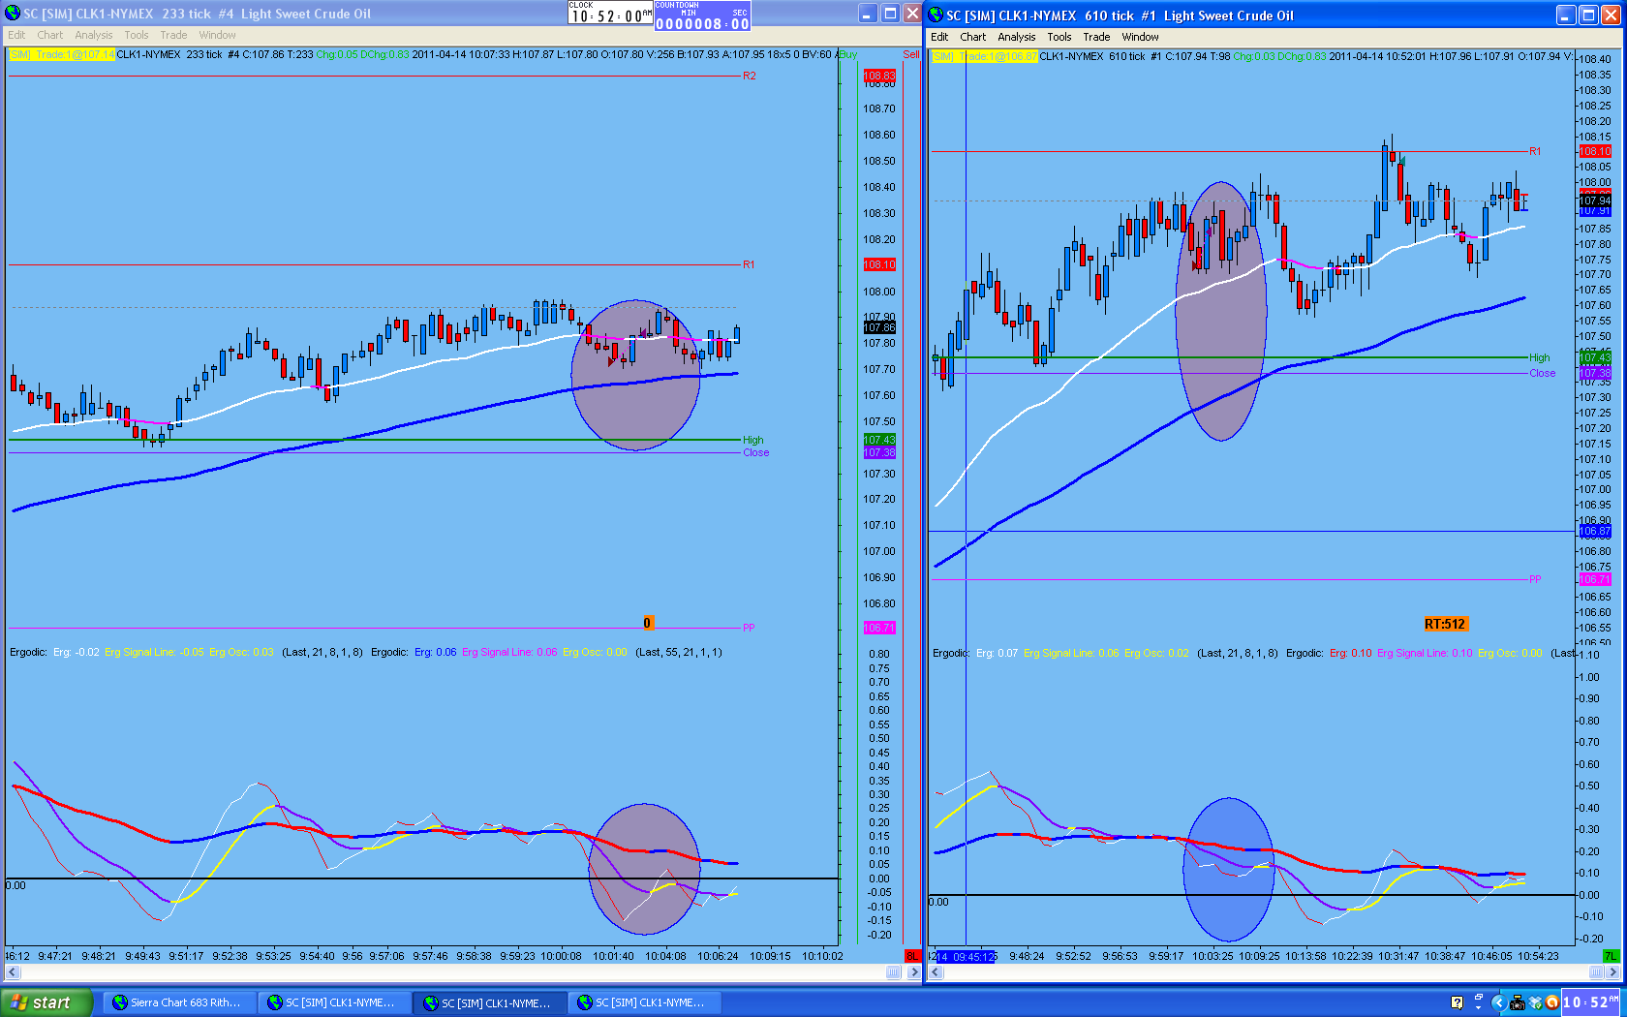Click the black 107.86 last price label on the 233 tick scale

click(x=879, y=327)
